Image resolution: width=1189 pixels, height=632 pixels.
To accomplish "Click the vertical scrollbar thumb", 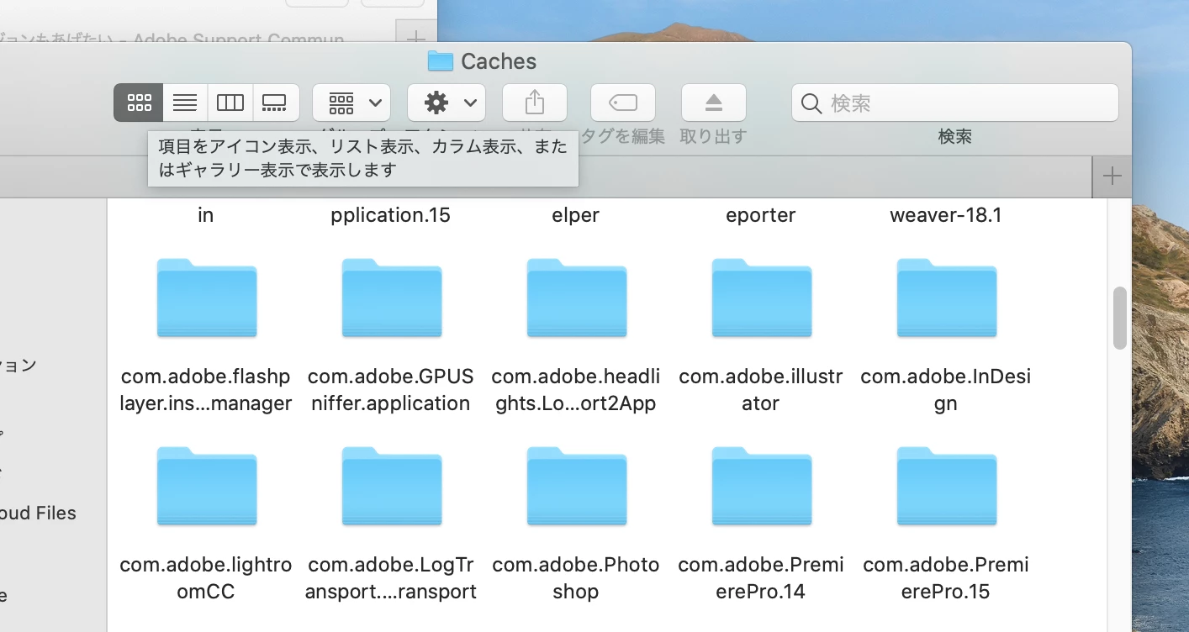I will [x=1119, y=318].
